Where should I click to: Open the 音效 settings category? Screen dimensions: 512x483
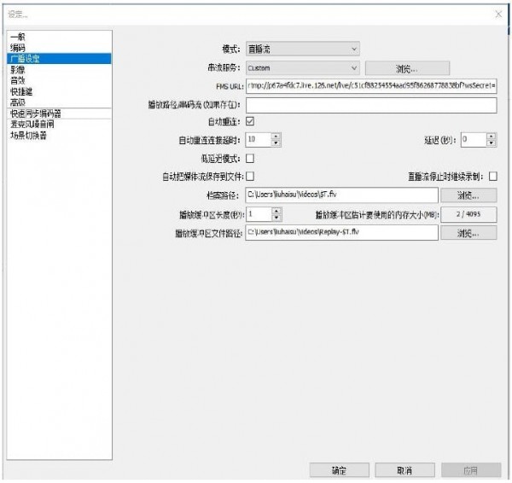pyautogui.click(x=59, y=80)
